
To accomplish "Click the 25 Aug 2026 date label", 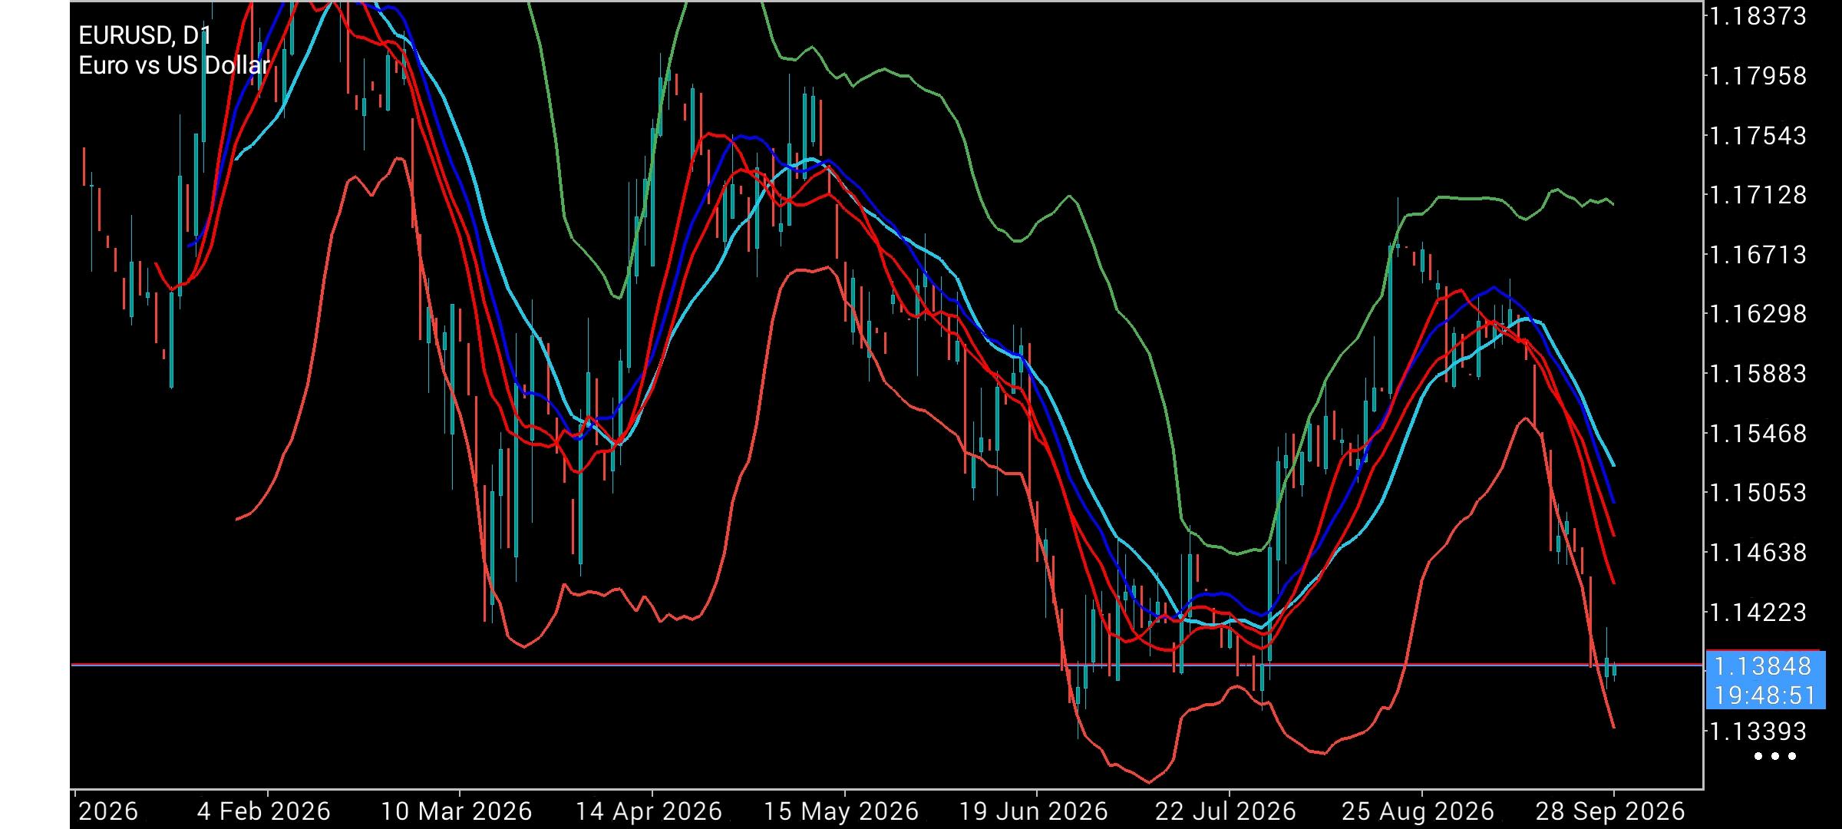I will 1418,811.
